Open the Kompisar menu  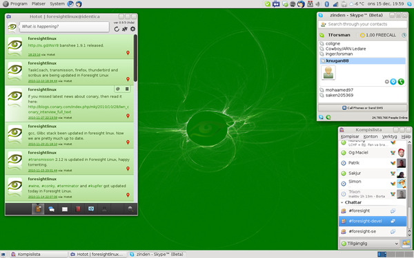(350, 136)
